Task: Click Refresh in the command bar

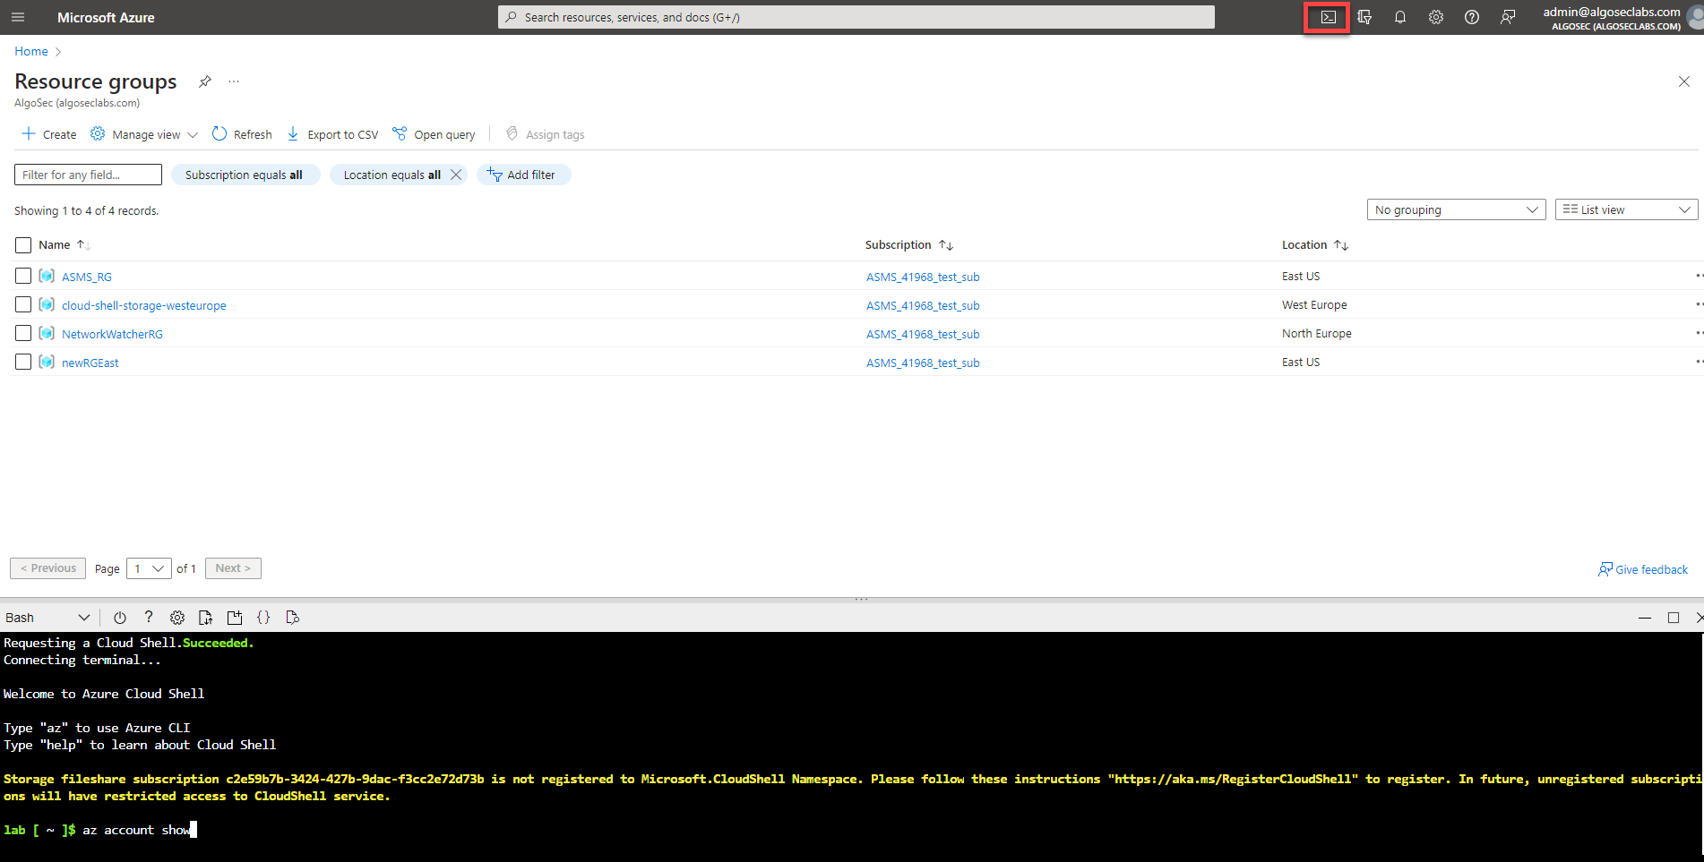Action: (242, 134)
